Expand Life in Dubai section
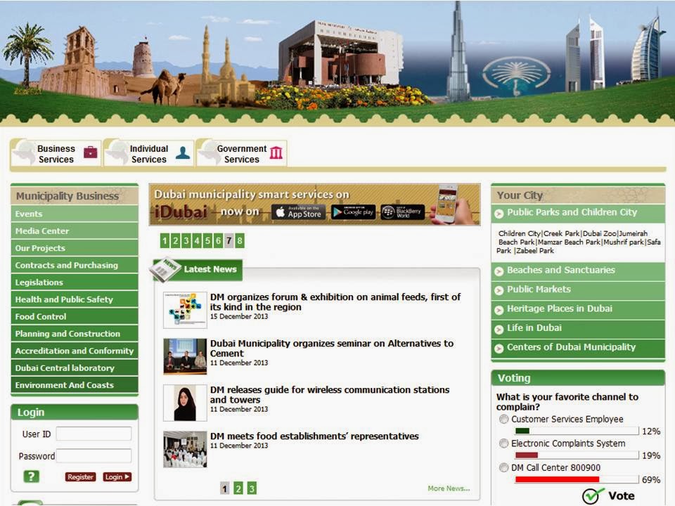This screenshot has height=506, width=675. point(578,328)
